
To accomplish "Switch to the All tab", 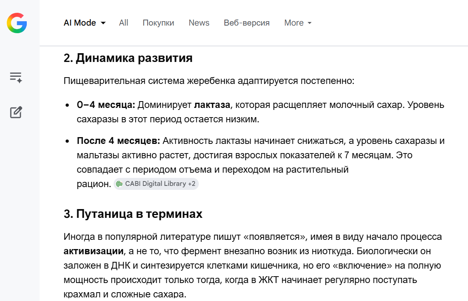I will 124,23.
